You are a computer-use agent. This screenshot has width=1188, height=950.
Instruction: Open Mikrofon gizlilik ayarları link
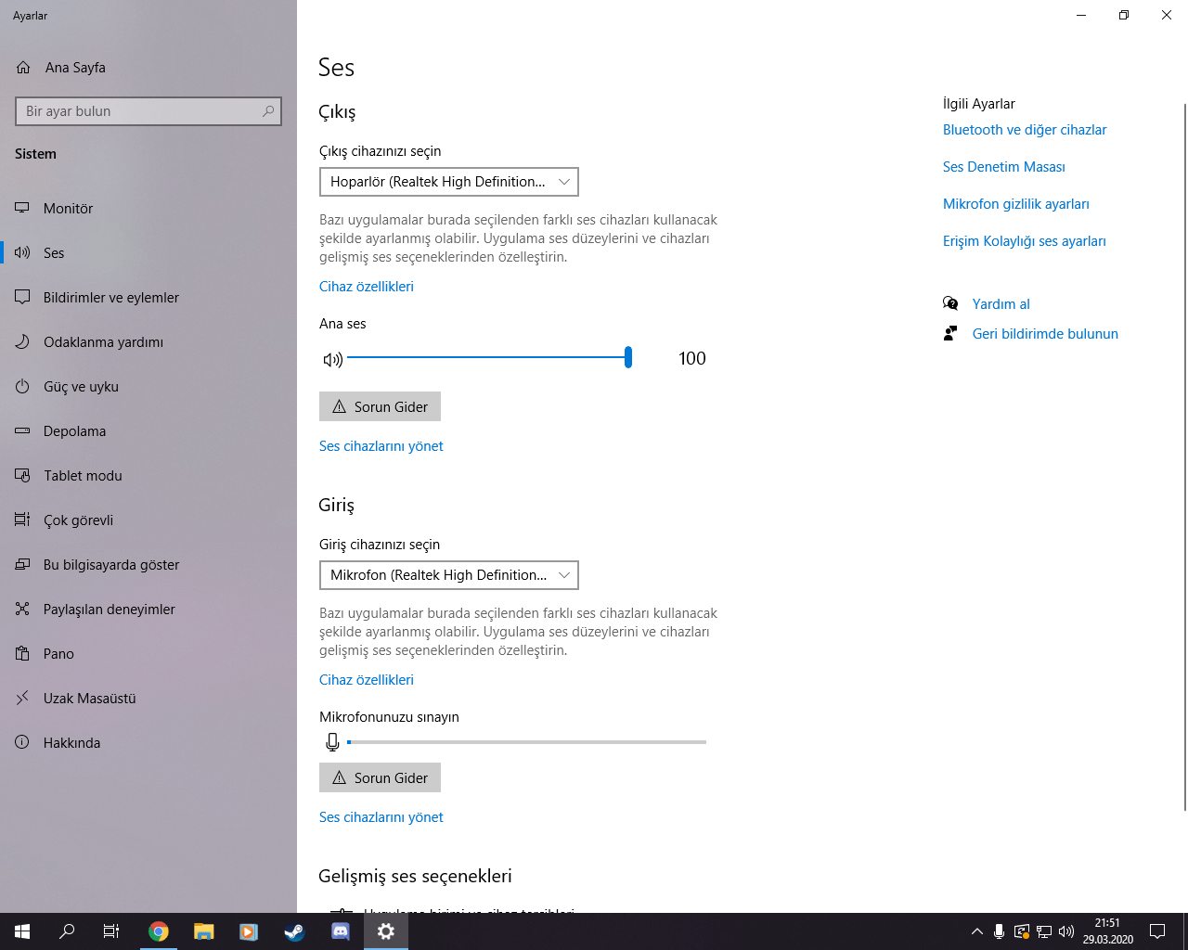(1016, 204)
